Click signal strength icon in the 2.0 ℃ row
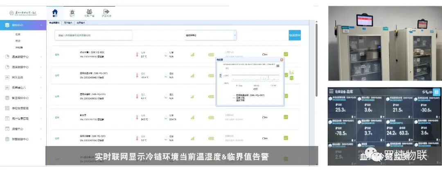This screenshot has width=442, height=175. [x=192, y=55]
